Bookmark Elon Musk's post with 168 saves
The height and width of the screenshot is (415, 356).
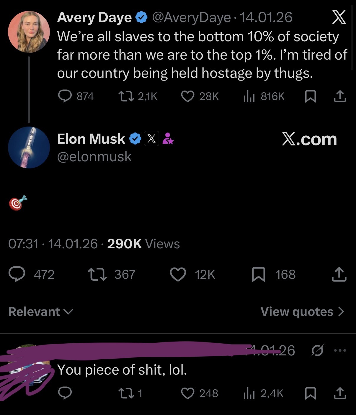[x=259, y=274]
